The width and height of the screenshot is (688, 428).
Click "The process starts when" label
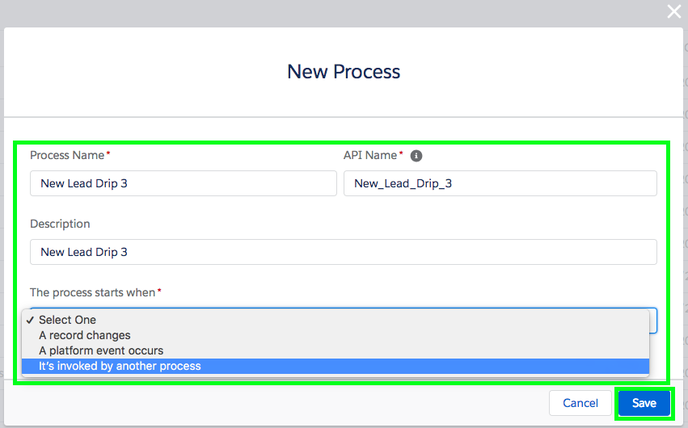point(92,292)
